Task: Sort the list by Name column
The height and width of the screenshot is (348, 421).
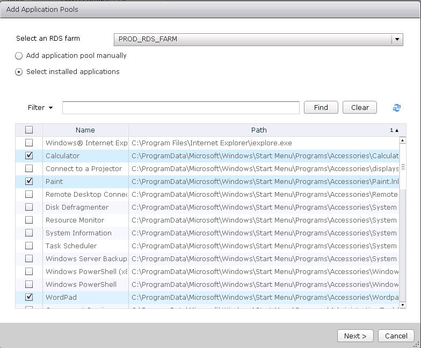Action: pos(85,130)
